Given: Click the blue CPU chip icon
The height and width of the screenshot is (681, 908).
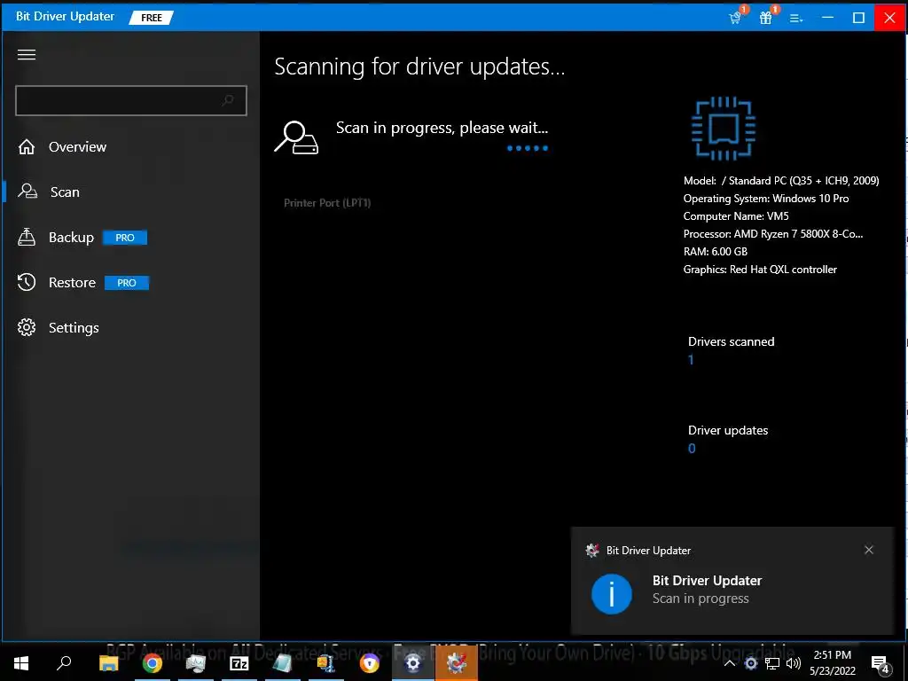Looking at the screenshot, I should (x=724, y=129).
